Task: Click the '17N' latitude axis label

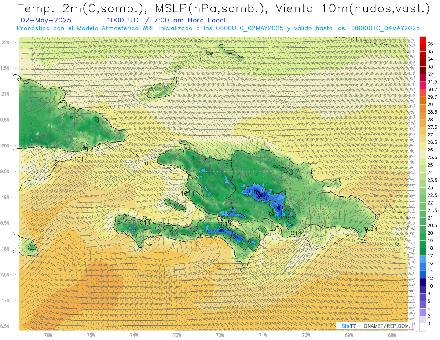Action: [x=6, y=300]
